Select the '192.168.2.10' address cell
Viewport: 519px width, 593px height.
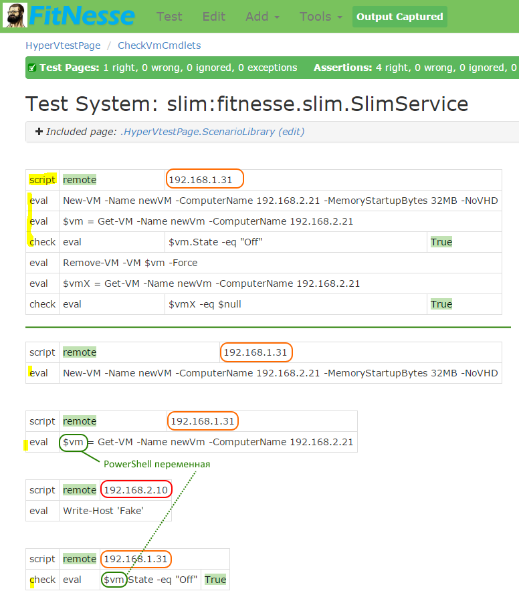[x=136, y=490]
